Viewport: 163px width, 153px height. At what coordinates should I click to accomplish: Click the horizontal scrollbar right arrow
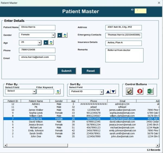pos(158,145)
